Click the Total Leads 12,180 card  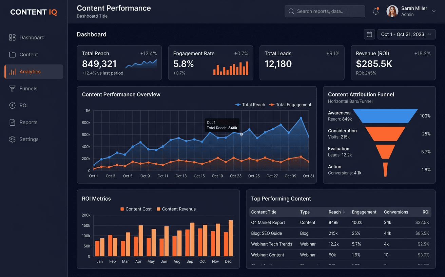pos(302,63)
